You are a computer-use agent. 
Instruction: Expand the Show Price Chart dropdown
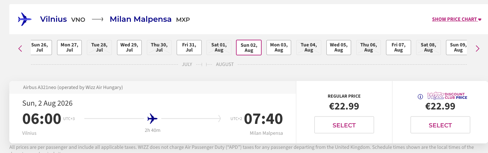[x=457, y=19]
